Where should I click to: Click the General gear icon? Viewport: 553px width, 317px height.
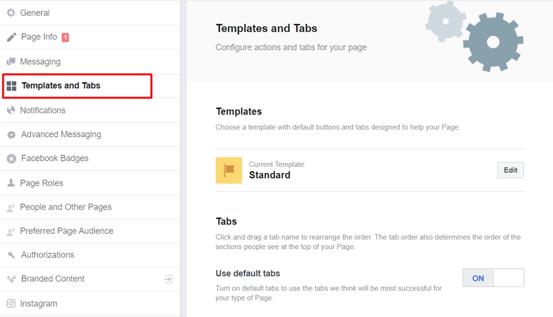pyautogui.click(x=11, y=13)
